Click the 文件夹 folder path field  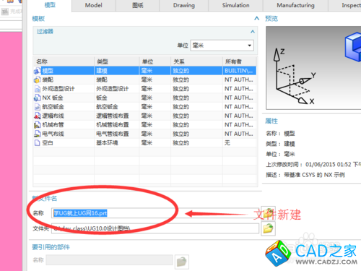pyautogui.click(x=155, y=228)
